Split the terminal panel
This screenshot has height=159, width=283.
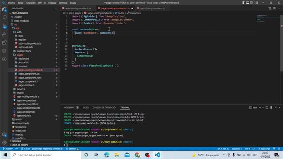[267, 108]
